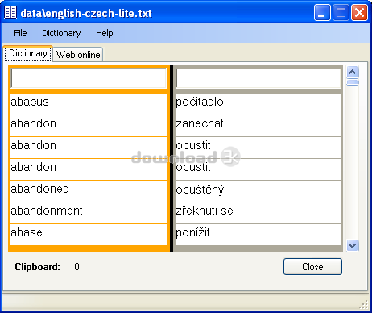Image resolution: width=372 pixels, height=313 pixels.
Task: Select the word abase
Action: click(x=89, y=235)
